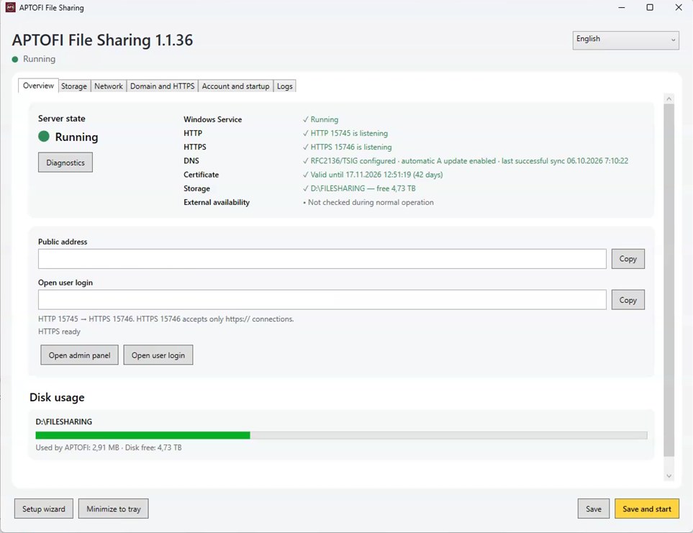This screenshot has width=693, height=533.
Task: Close the APTOFI File Sharing window
Action: (679, 7)
